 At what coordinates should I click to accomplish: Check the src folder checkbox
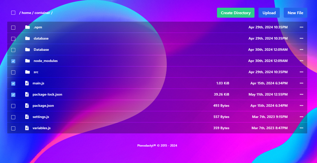point(13,72)
